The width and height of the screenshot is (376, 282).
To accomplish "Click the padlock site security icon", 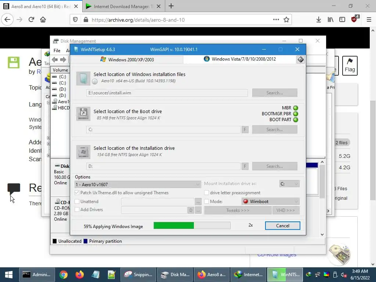I will pos(86,20).
